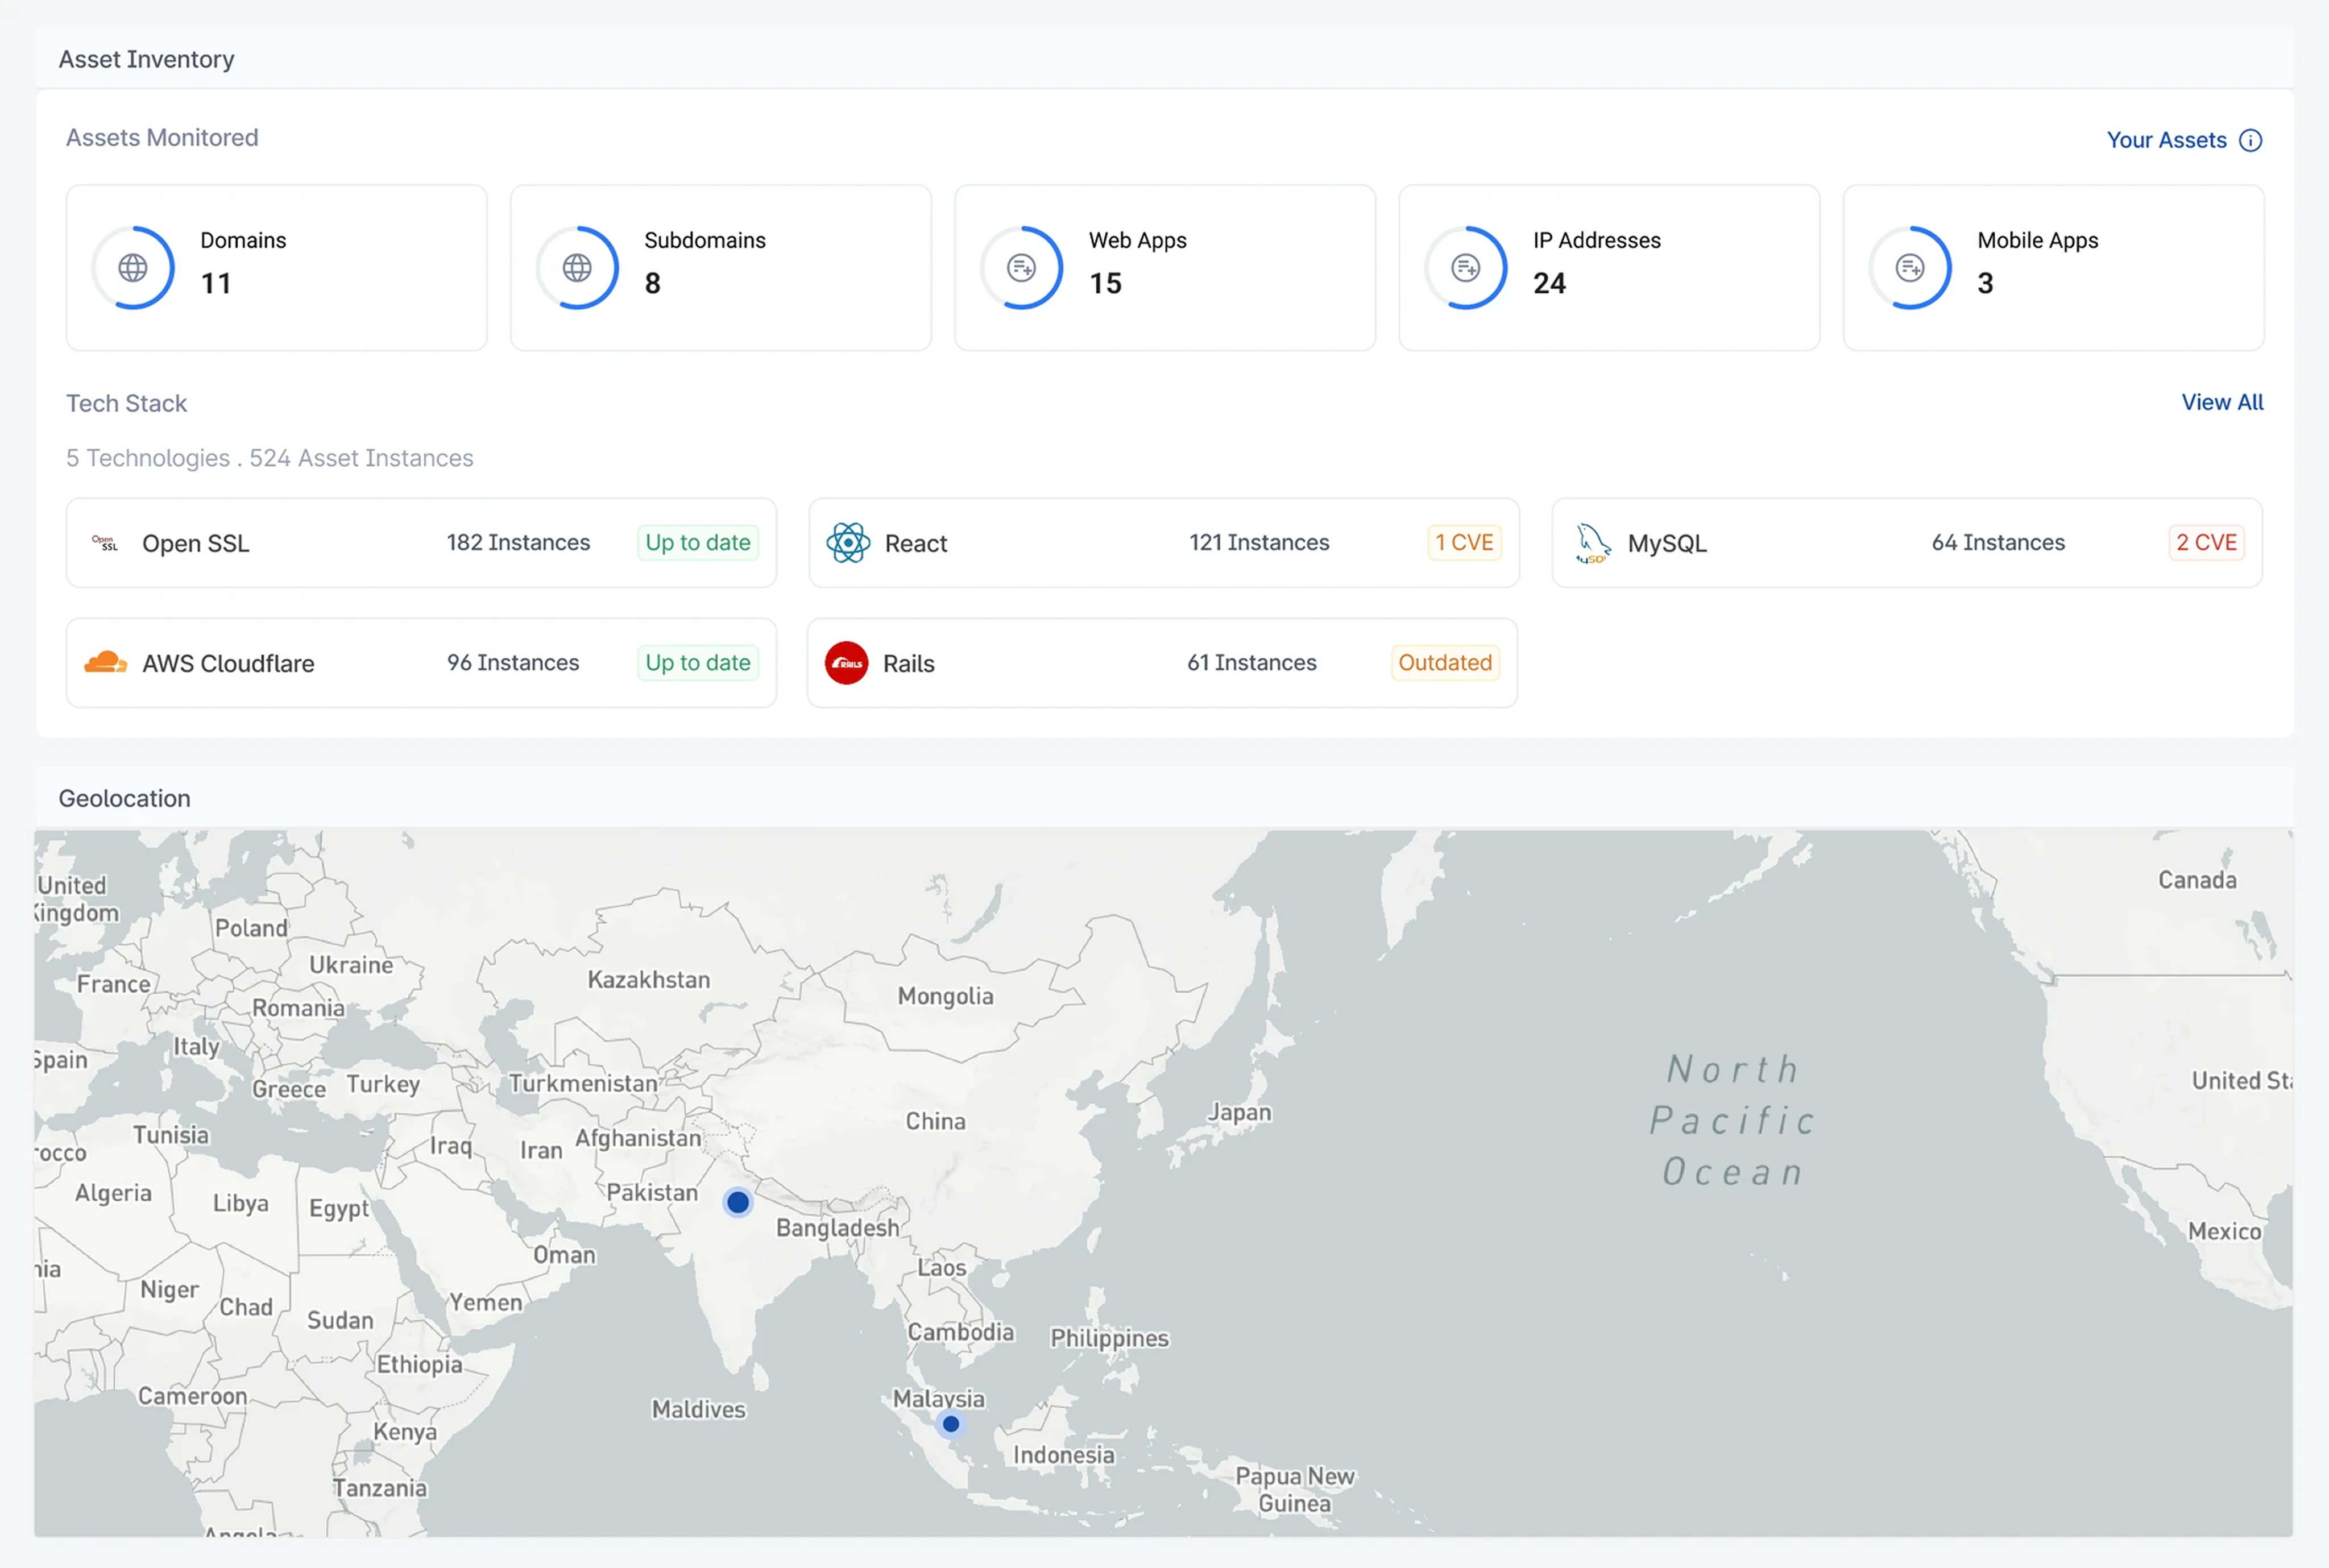Click the Open SSL name text
Viewport: 2329px width, 1568px height.
[x=196, y=543]
